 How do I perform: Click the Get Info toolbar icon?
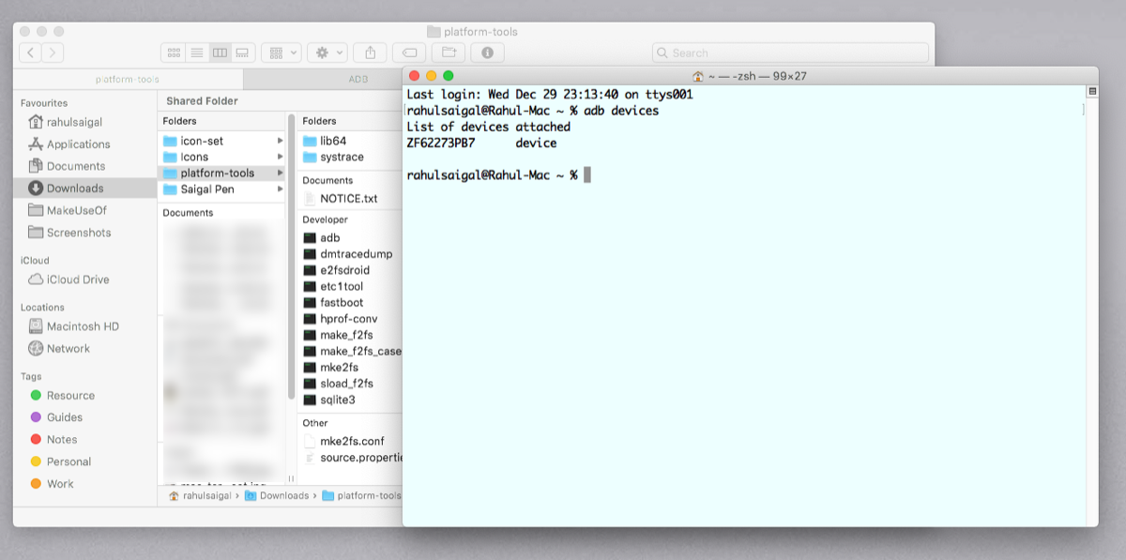488,53
